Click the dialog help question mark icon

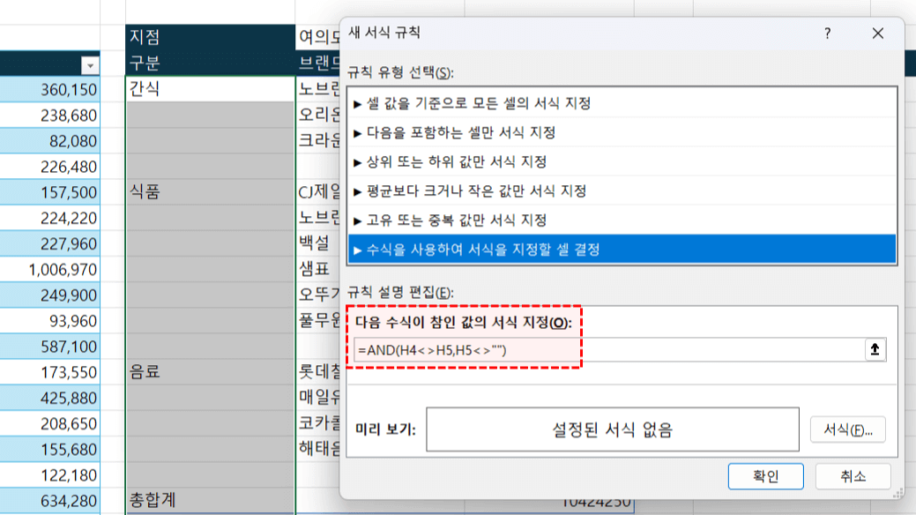point(827,32)
